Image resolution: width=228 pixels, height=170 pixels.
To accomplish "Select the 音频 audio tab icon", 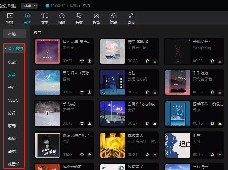I will pos(27,16).
